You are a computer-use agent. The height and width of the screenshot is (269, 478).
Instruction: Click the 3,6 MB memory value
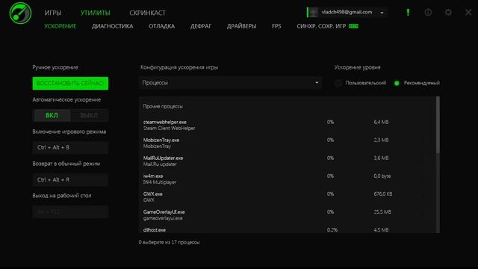click(381, 158)
